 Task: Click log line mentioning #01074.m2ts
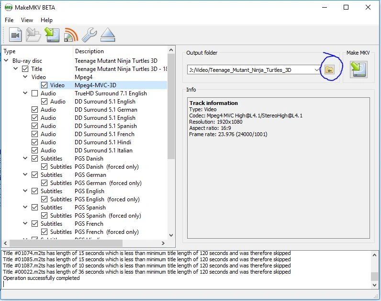click(147, 253)
